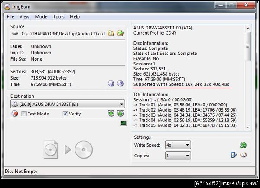Click the Supported Write Speeds line

181,84
